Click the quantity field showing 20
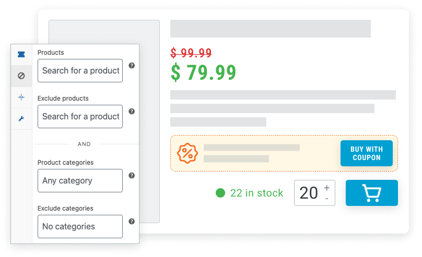This screenshot has width=422, height=257. pyautogui.click(x=309, y=193)
